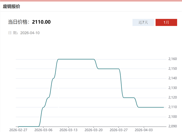Screen dimensions: 182x132
Task: Click the 2026-03-27 x-axis label
Action: click(x=119, y=130)
